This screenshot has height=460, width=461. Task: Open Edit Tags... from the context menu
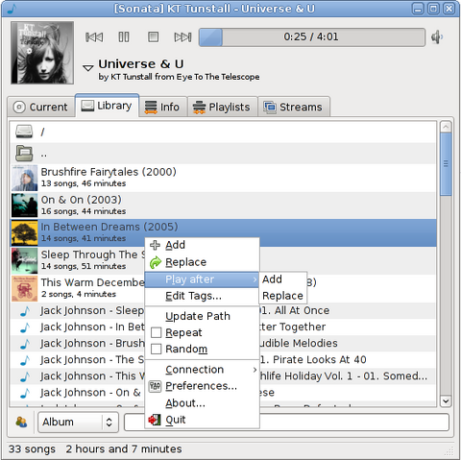pyautogui.click(x=202, y=296)
